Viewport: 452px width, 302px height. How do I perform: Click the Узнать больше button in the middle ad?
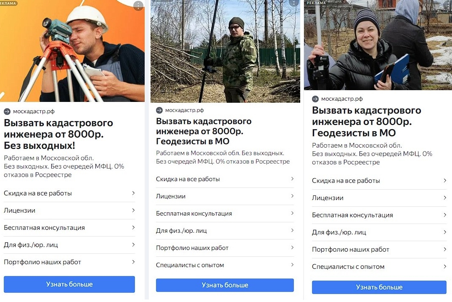(x=225, y=285)
